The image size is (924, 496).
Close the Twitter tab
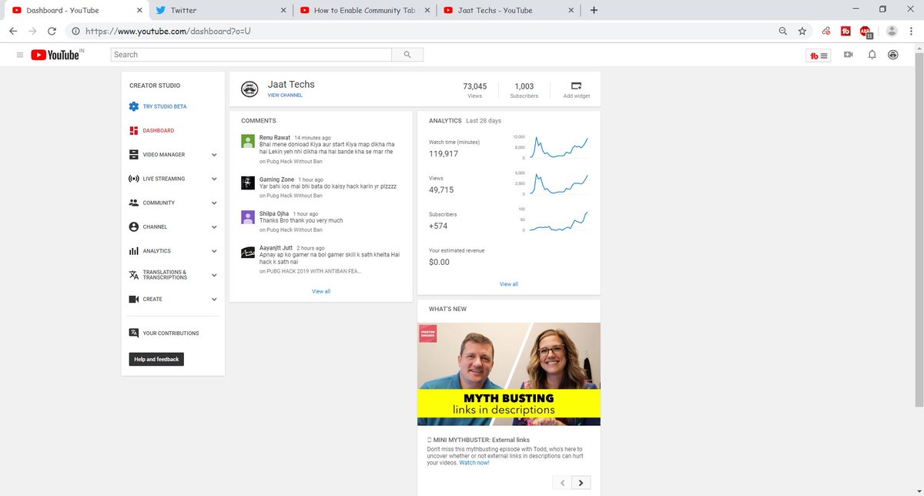point(283,10)
